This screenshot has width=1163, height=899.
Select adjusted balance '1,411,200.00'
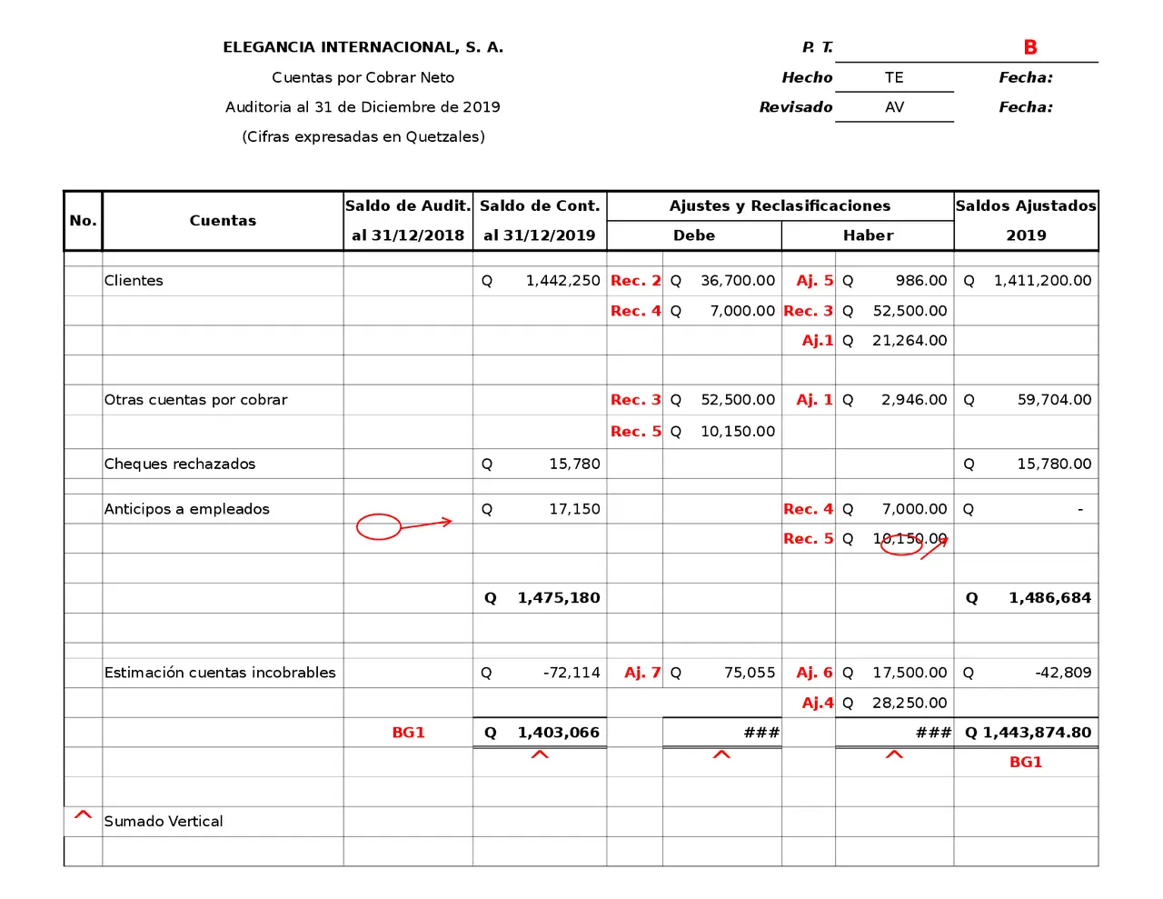coord(1042,281)
